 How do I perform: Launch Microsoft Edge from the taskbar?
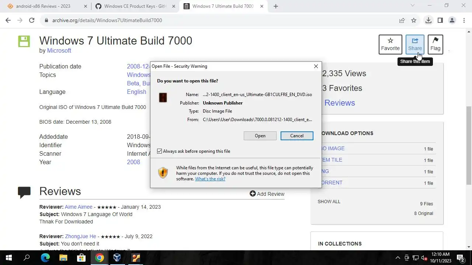coord(45,258)
